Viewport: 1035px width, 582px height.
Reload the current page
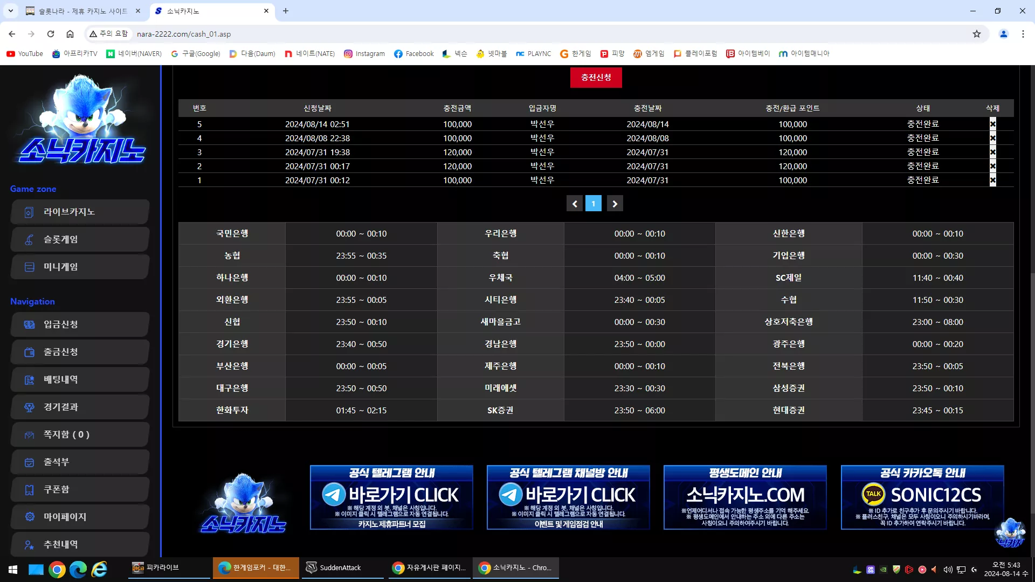click(51, 34)
